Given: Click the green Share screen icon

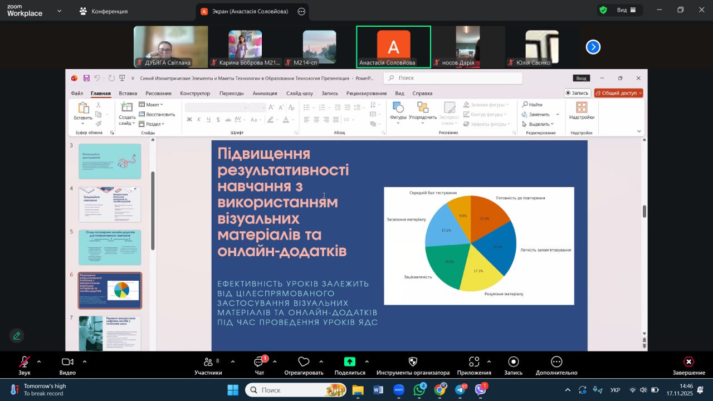Looking at the screenshot, I should coord(350,362).
